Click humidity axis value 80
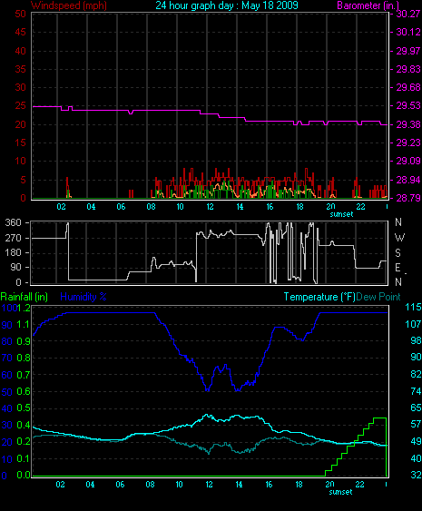The image size is (422, 511). point(7,341)
